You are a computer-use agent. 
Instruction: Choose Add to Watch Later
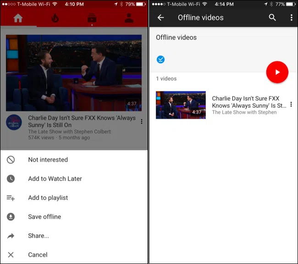click(x=55, y=179)
